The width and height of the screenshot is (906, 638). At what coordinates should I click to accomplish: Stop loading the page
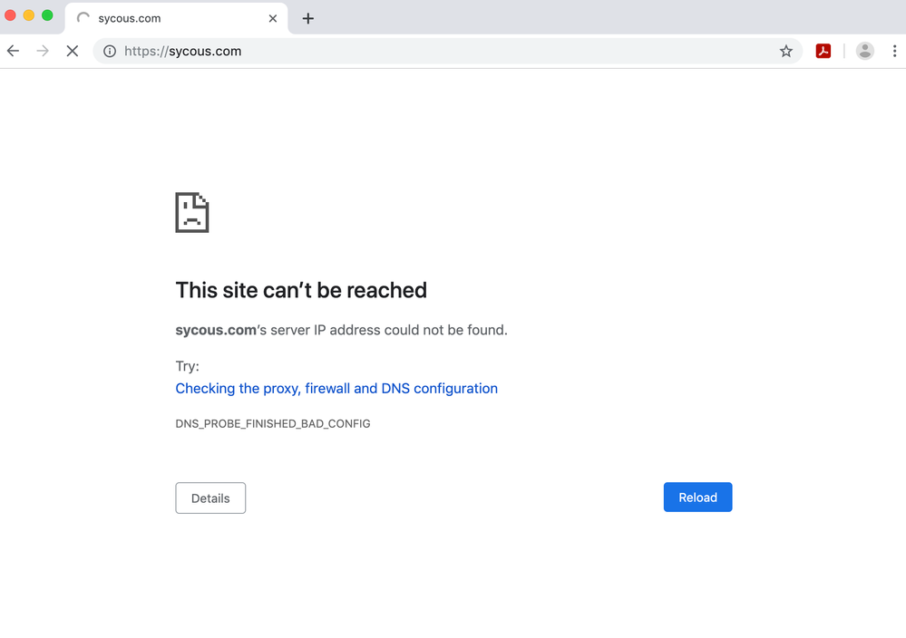(73, 52)
